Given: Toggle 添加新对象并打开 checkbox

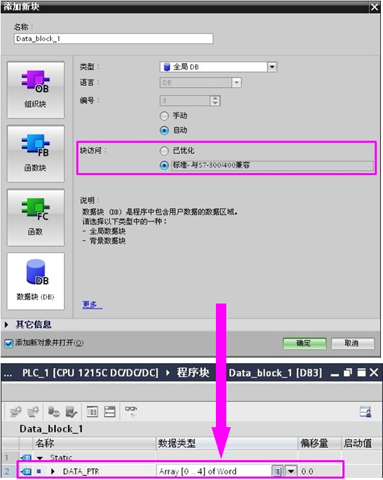Looking at the screenshot, I should click(9, 343).
